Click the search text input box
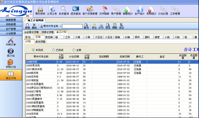The height and width of the screenshot is (118, 199). click(72, 26)
